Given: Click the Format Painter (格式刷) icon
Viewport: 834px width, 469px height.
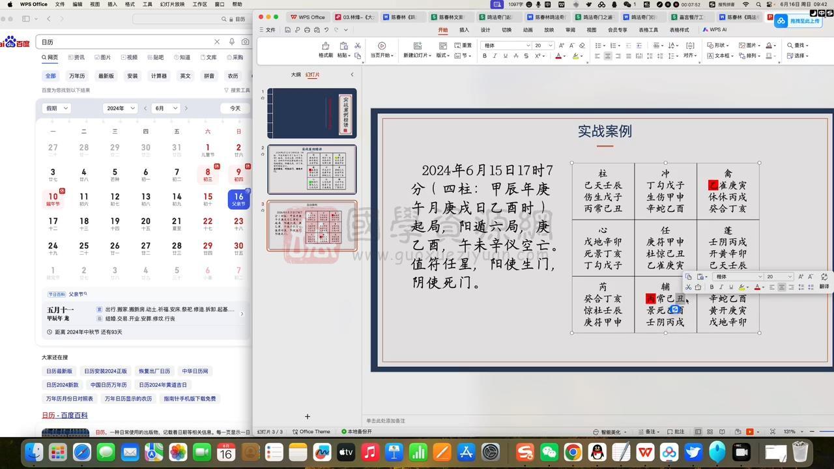Looking at the screenshot, I should pyautogui.click(x=325, y=46).
